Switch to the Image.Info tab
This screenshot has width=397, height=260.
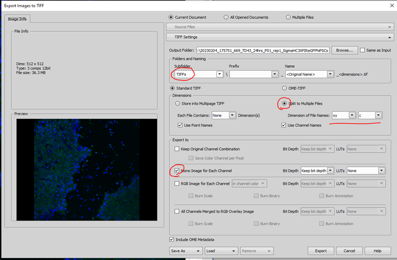pos(18,19)
